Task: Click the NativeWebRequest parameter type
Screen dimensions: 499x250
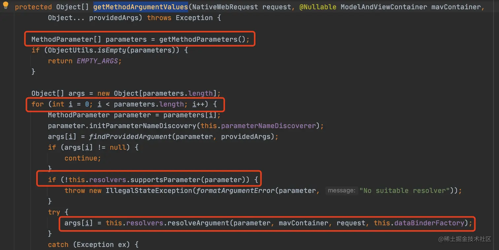Action: [x=225, y=7]
